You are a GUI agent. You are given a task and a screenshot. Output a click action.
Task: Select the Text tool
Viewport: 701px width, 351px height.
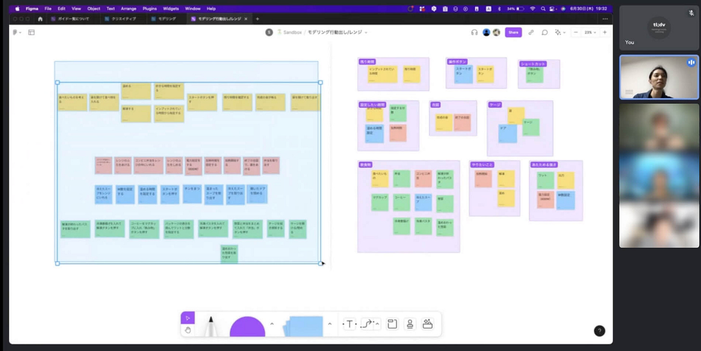tap(350, 324)
